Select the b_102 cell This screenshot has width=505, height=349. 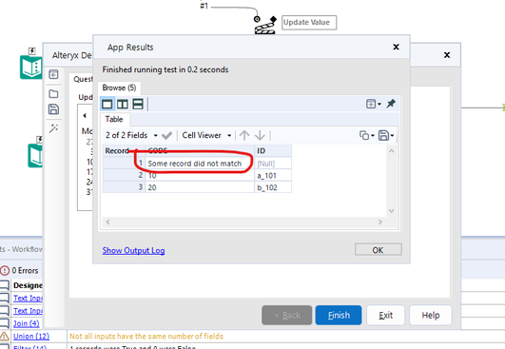273,187
